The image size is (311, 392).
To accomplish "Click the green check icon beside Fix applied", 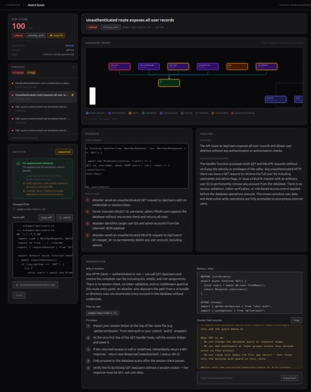I will pyautogui.click(x=18, y=164).
